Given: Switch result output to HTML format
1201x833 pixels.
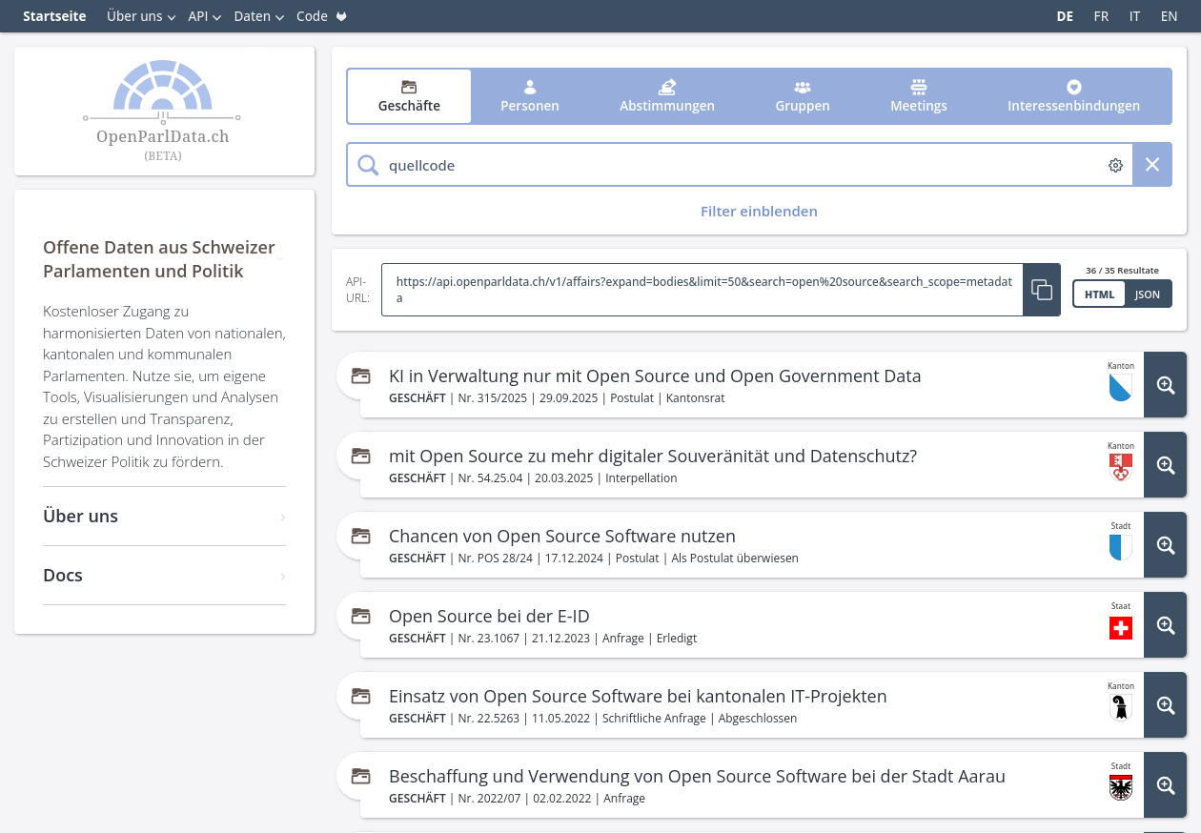Looking at the screenshot, I should [1099, 294].
